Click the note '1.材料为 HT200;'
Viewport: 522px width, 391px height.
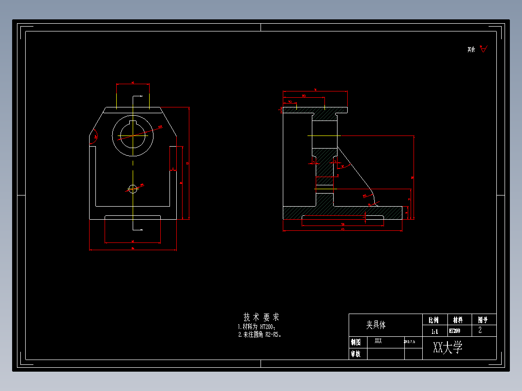[257, 327]
